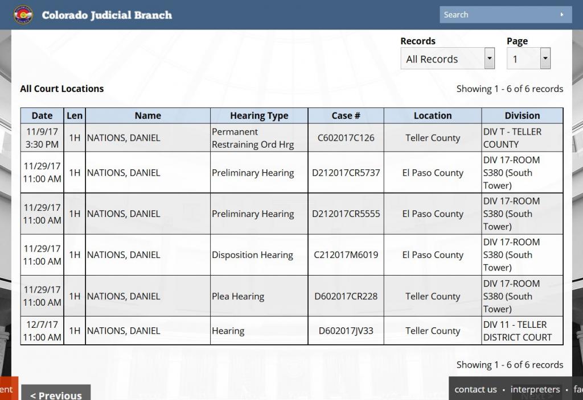This screenshot has height=400, width=583.
Task: Click the Case # column header
Action: pos(346,115)
